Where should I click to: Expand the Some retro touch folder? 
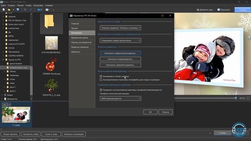click(3, 24)
